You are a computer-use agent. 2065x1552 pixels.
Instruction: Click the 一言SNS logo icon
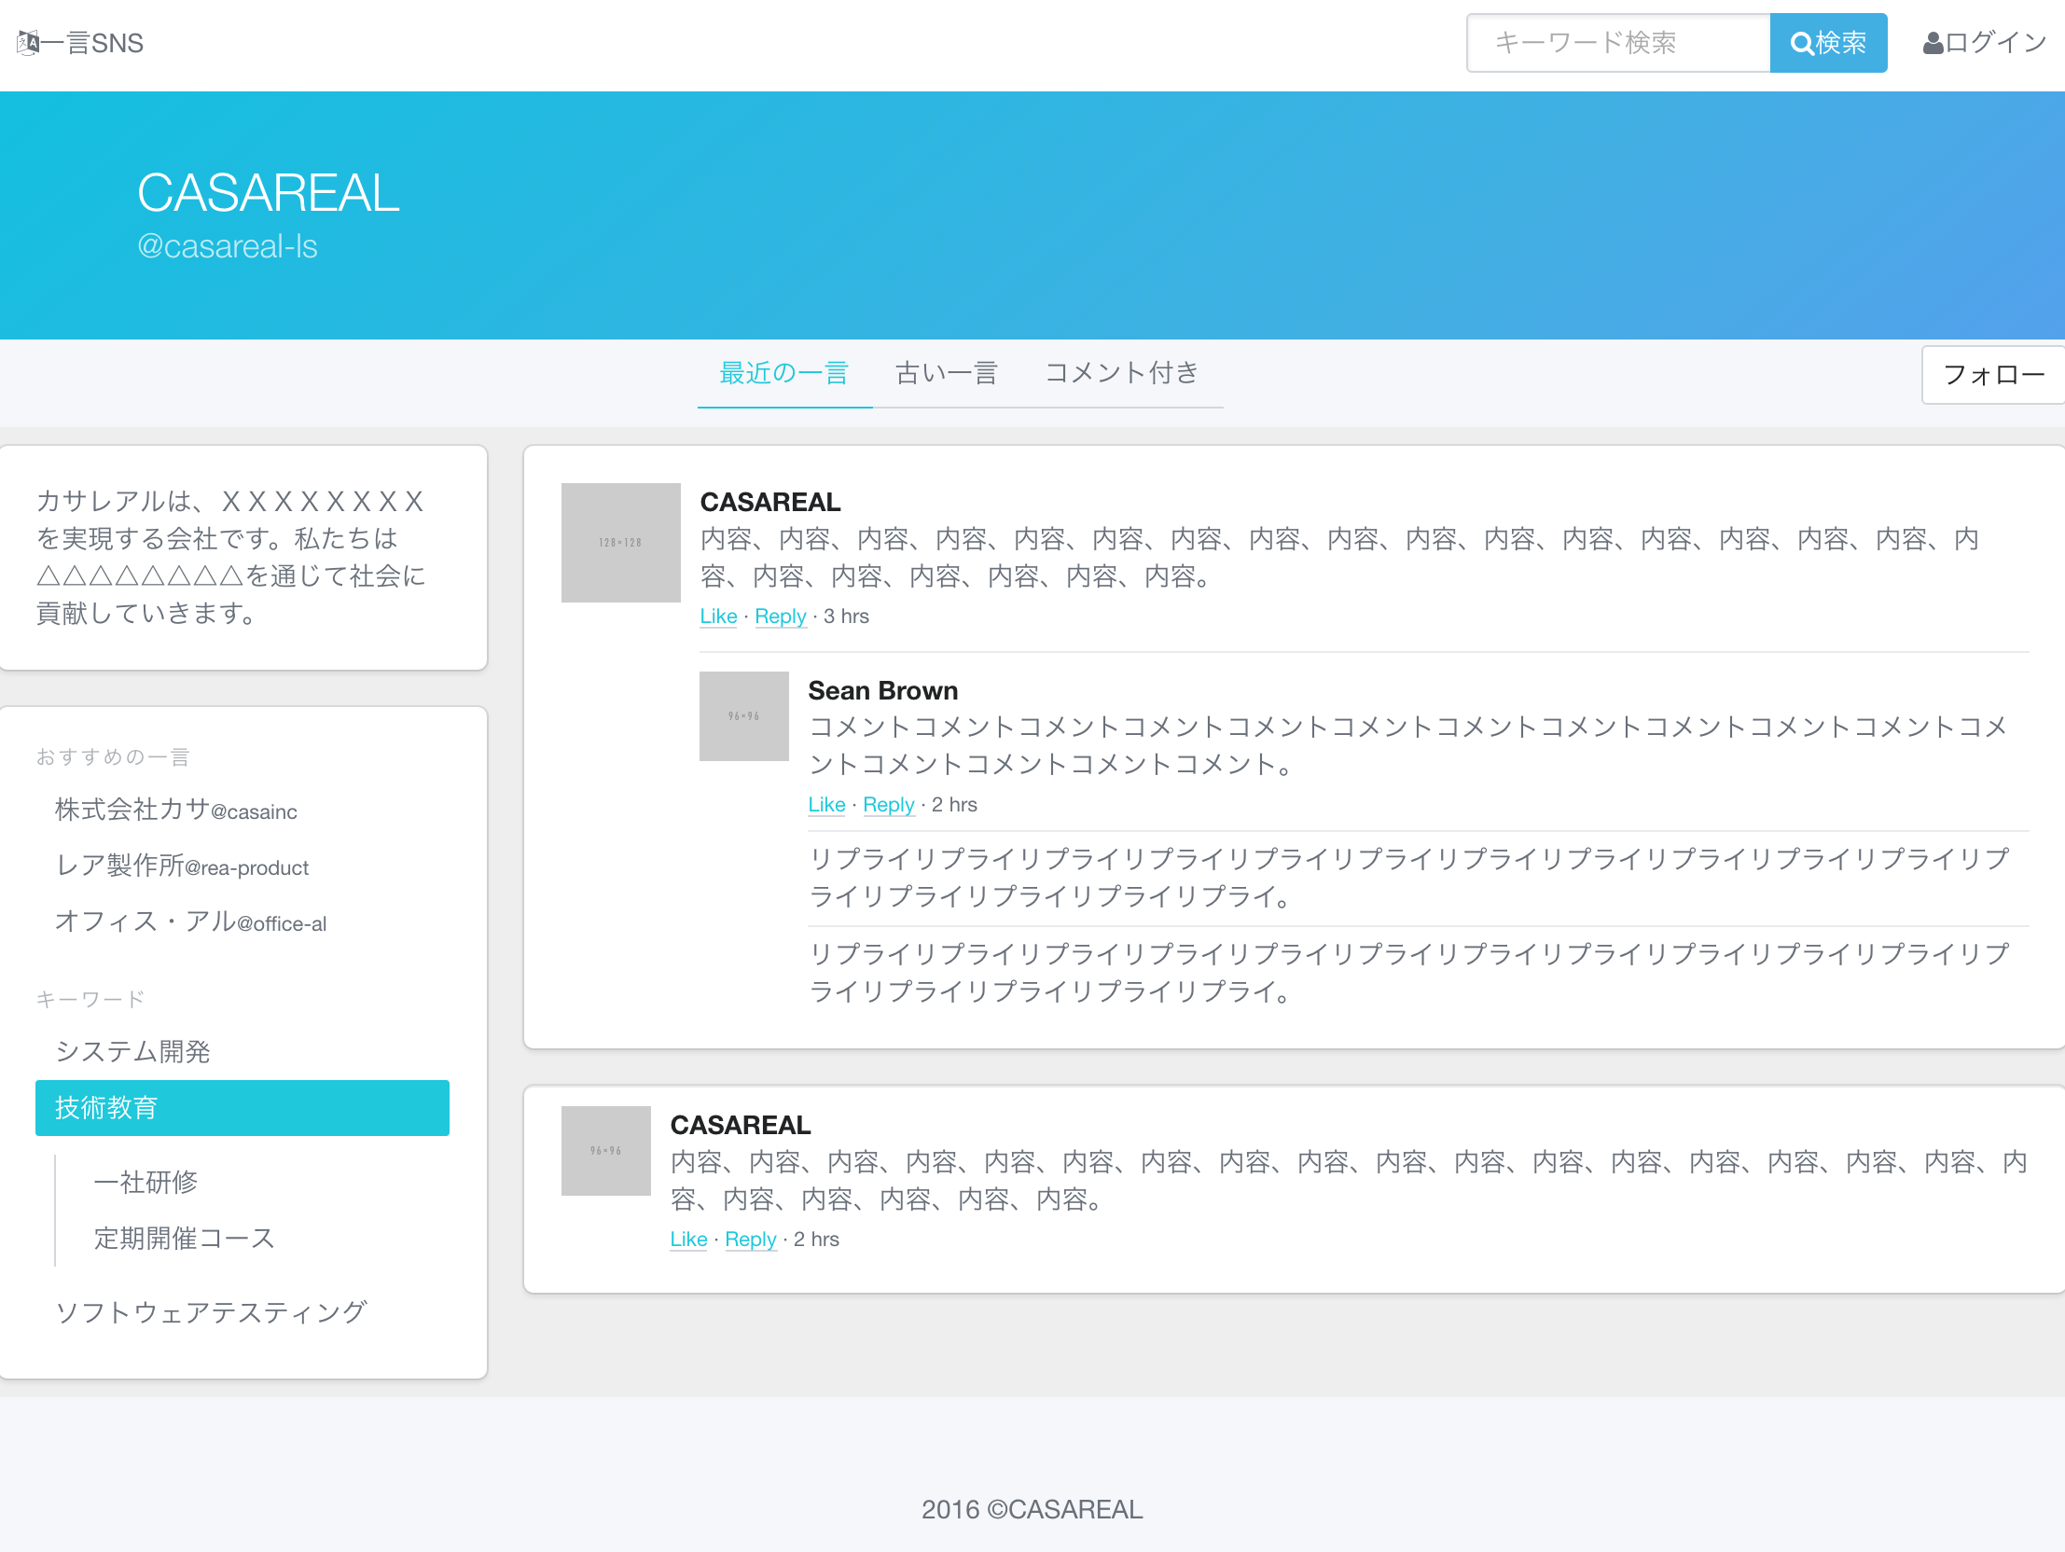(x=26, y=41)
